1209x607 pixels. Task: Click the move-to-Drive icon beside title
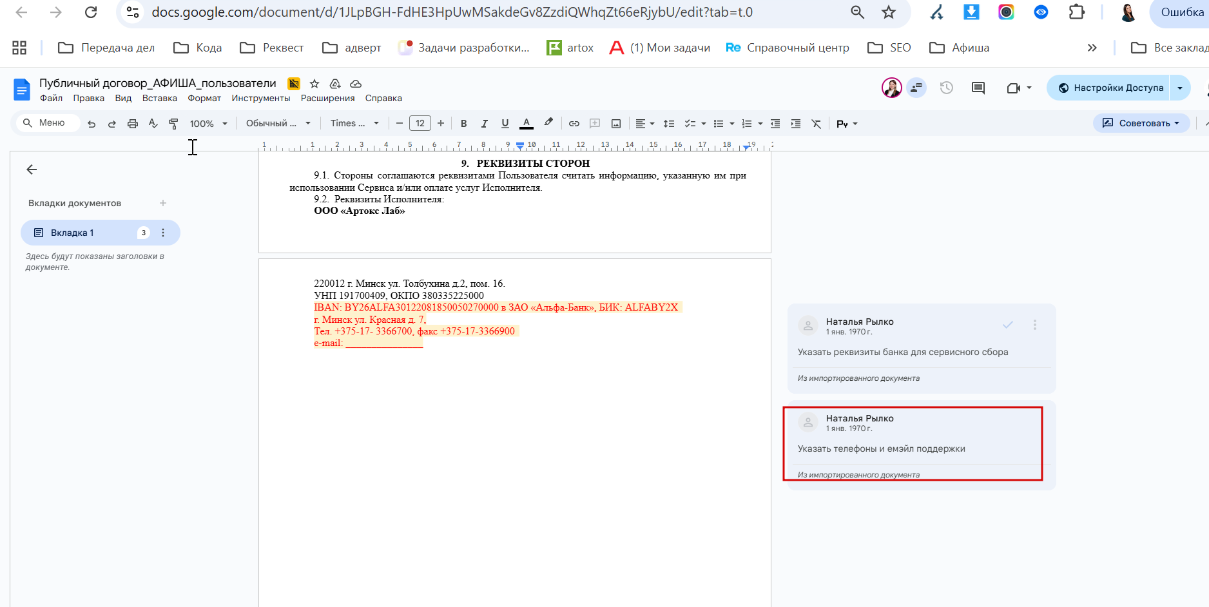pyautogui.click(x=335, y=84)
